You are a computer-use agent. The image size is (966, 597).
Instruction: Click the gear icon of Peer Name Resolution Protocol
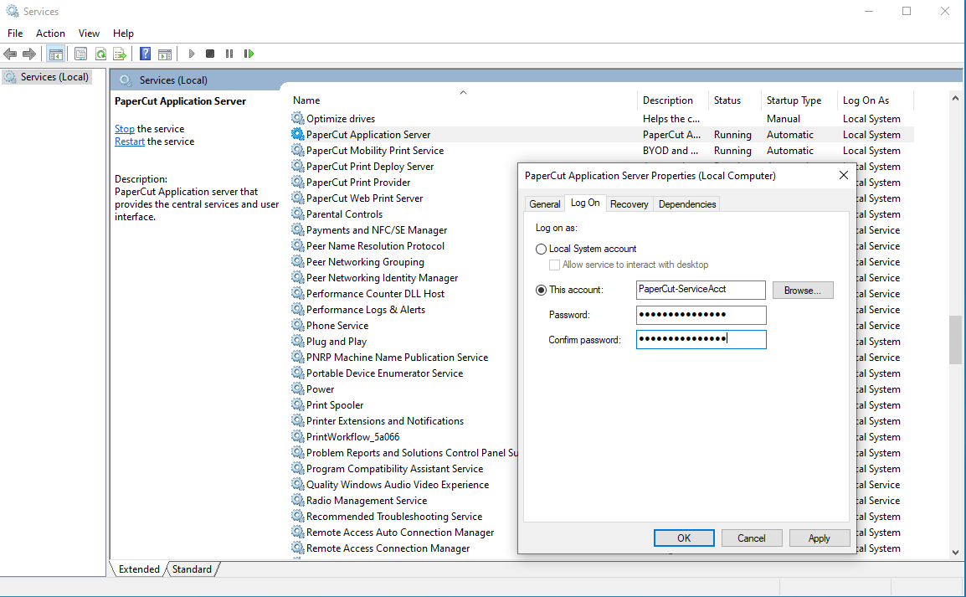coord(298,246)
